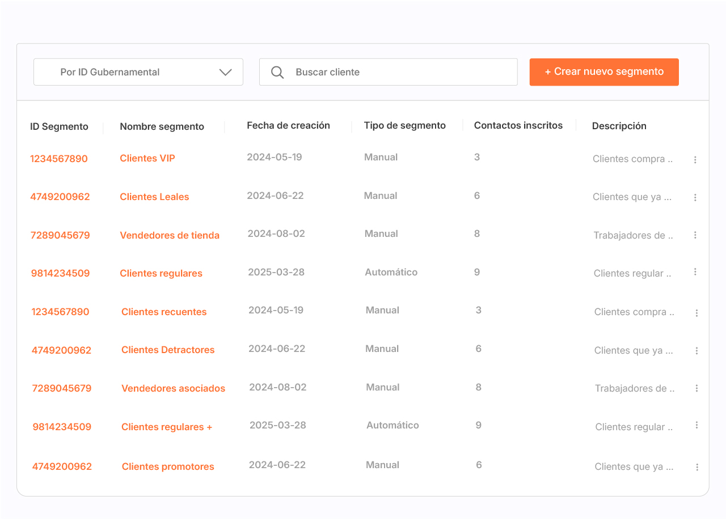
Task: Click the Crear nuevo segmento button
Action: 603,72
